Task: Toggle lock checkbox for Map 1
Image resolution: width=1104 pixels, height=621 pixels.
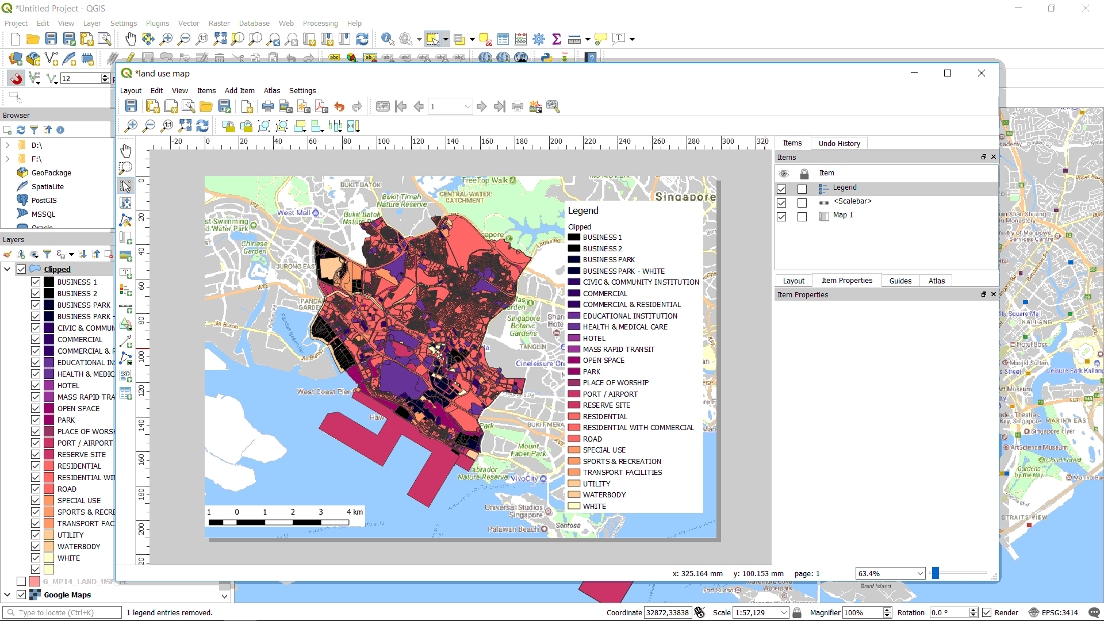Action: (x=802, y=217)
